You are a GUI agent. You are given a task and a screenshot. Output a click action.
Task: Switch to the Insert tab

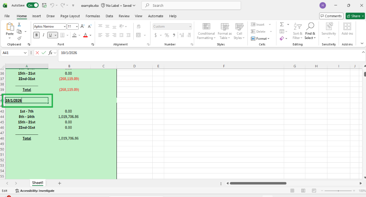(36, 16)
